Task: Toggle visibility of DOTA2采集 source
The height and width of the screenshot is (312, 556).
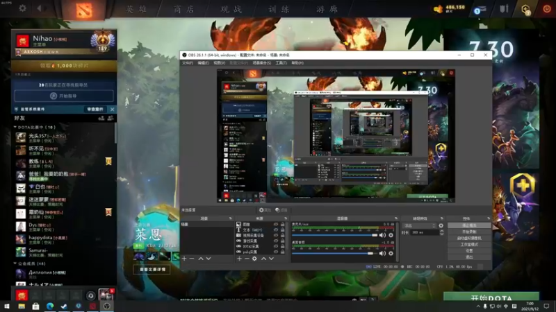Action: click(x=275, y=246)
